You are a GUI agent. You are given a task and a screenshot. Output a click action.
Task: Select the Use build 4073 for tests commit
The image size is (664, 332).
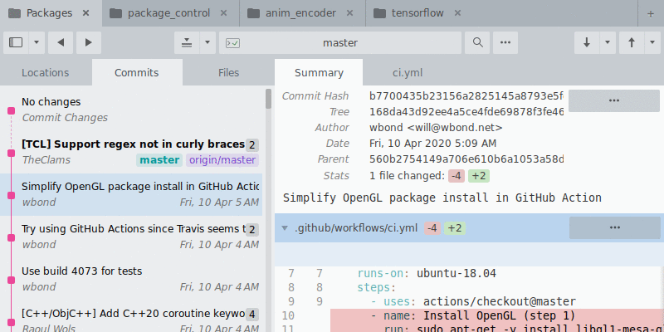pyautogui.click(x=131, y=279)
